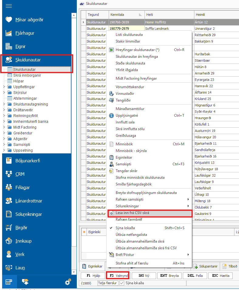
Task: Choose Hreyfingar skuldunautar menu entry
Action: (137, 50)
